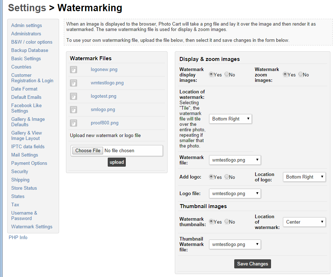Open the Location of logo dropdown
Viewport: 333px width, 277px height.
coord(304,177)
